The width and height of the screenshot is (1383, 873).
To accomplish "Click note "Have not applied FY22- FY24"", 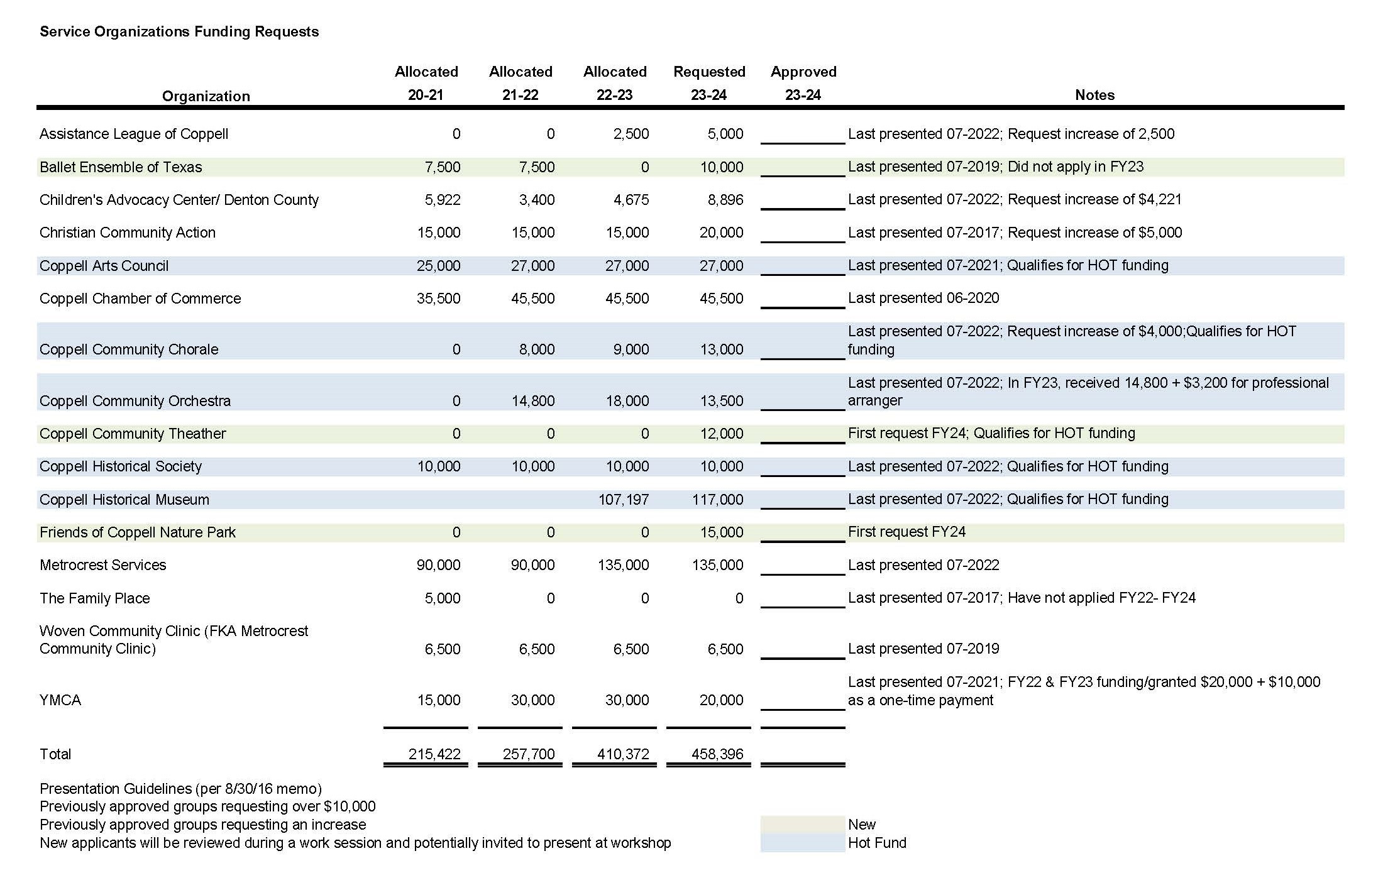I will pyautogui.click(x=1101, y=598).
